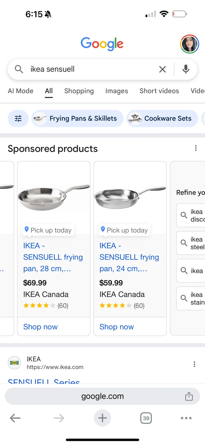The image size is (205, 445).
Task: Open IKEA result three-dot options
Action: point(194,364)
